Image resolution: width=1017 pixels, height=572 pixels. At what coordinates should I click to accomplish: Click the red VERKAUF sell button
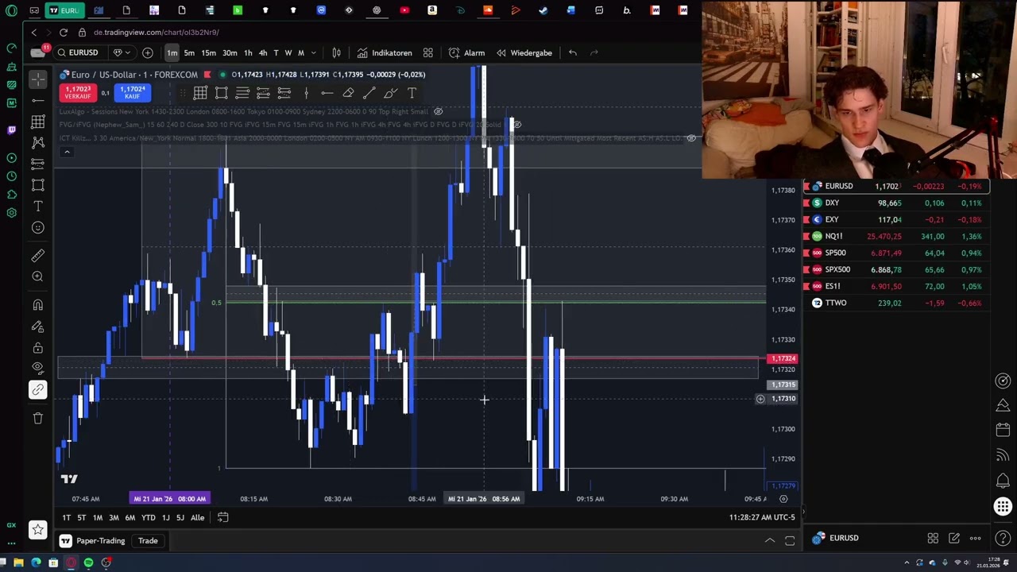click(78, 93)
